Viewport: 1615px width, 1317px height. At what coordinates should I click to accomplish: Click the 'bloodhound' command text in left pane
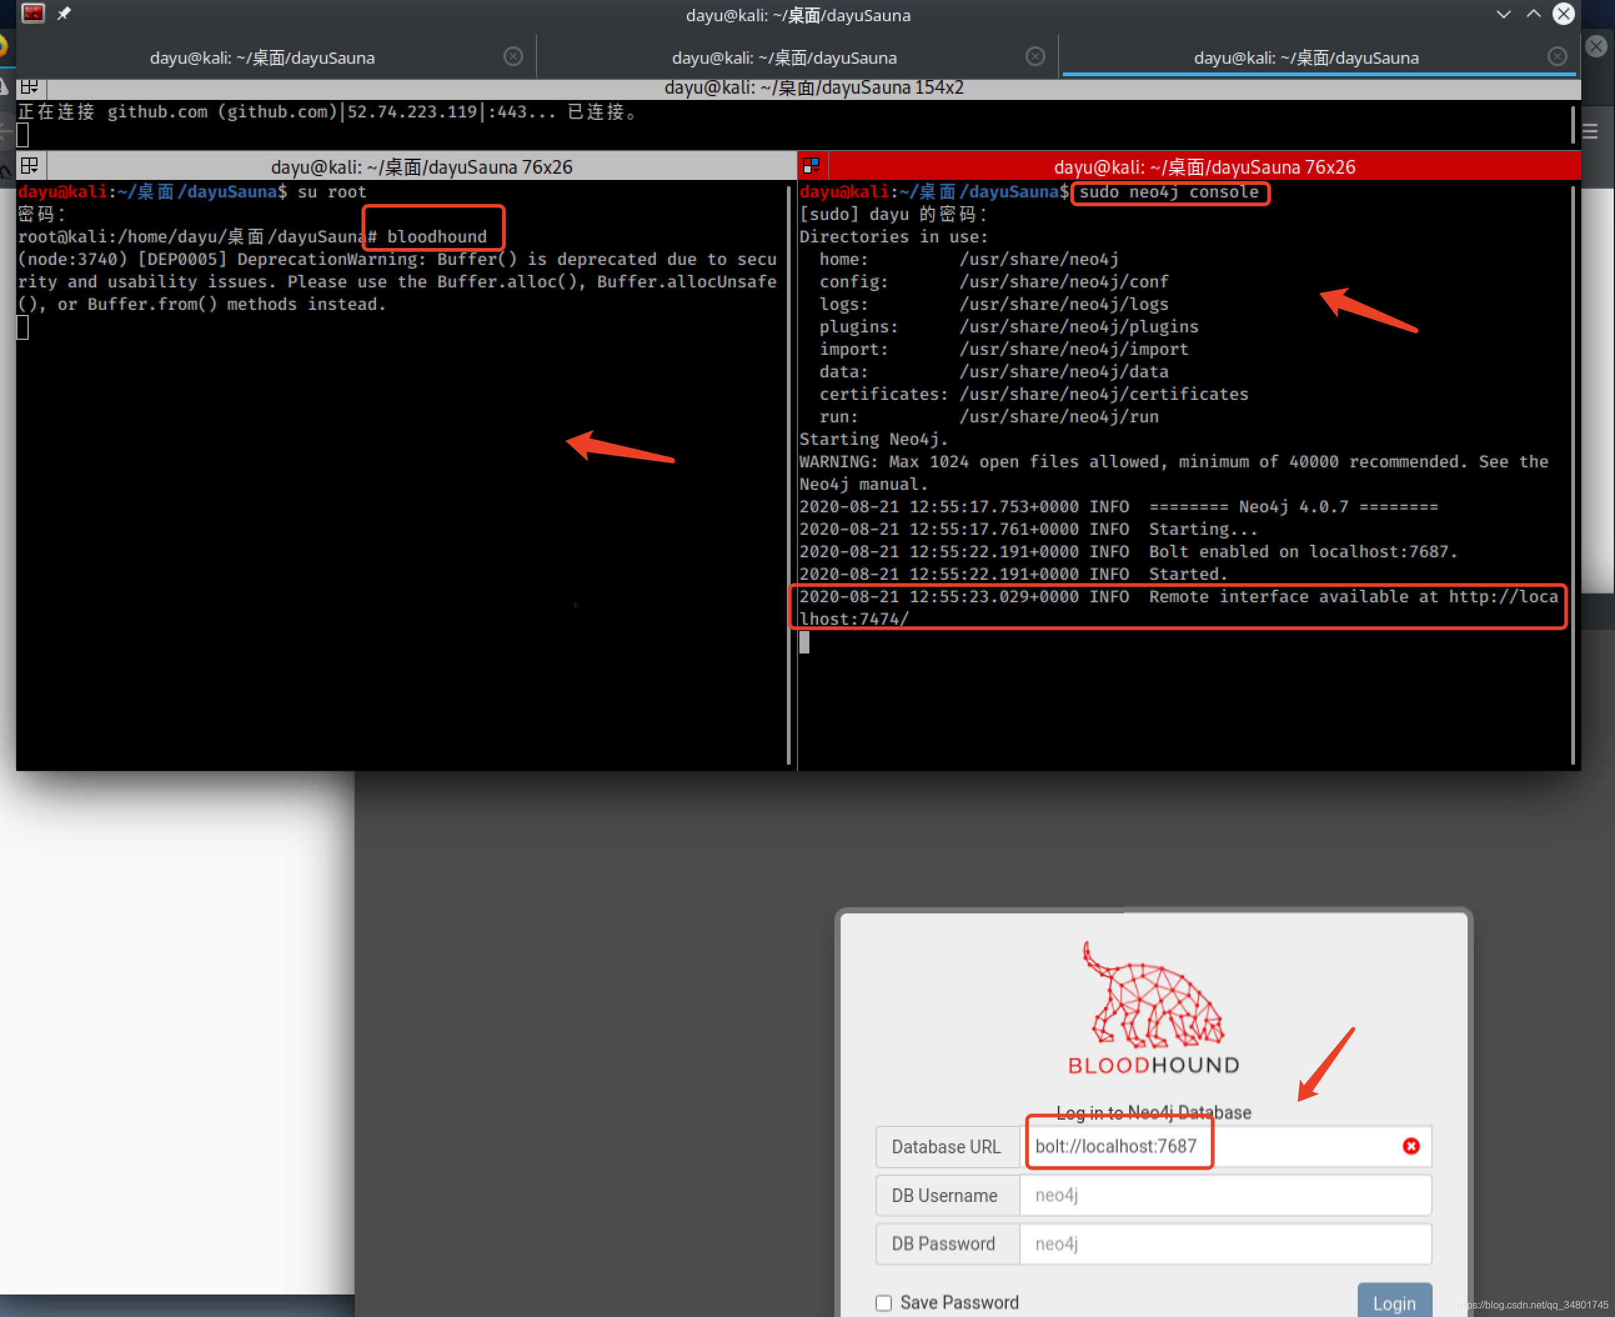coord(437,237)
